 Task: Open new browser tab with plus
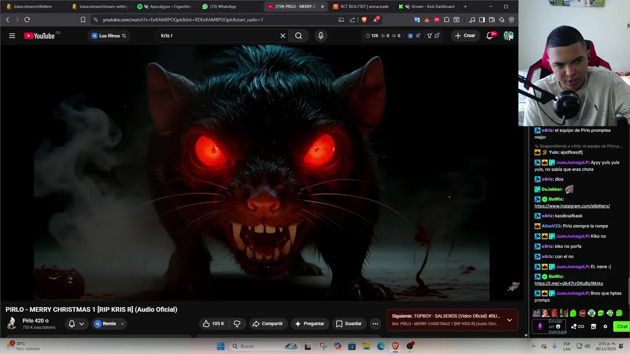465,6
